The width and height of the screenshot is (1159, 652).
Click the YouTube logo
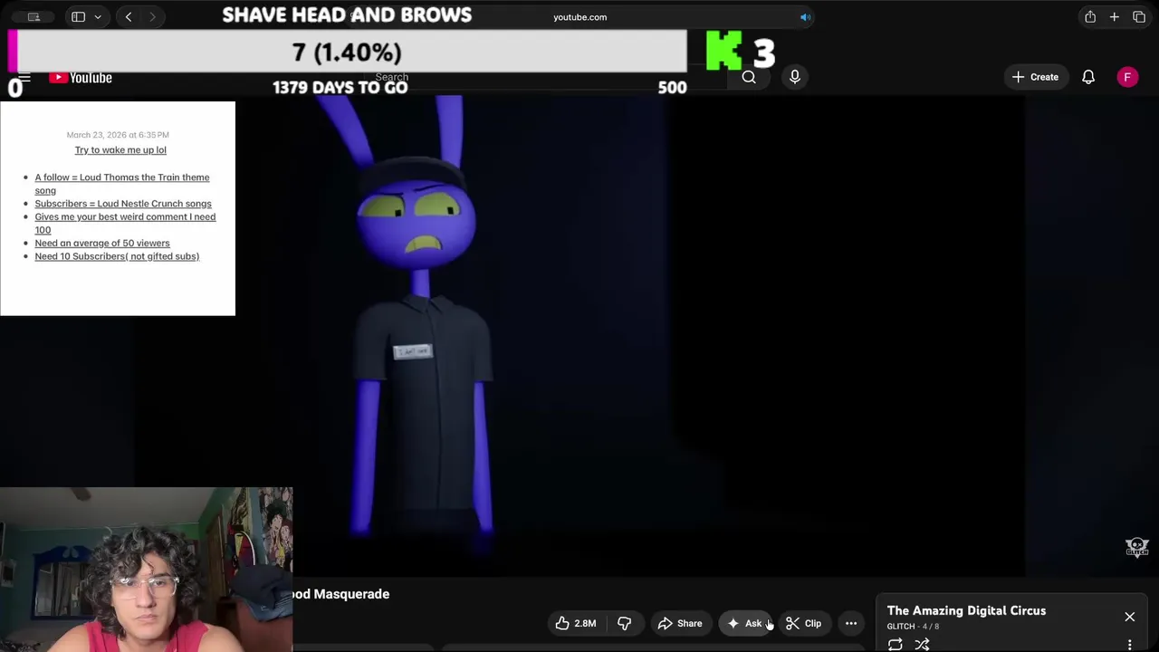(81, 78)
